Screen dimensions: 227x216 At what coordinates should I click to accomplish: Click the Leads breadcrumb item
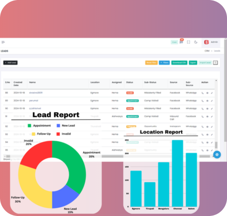point(217,51)
